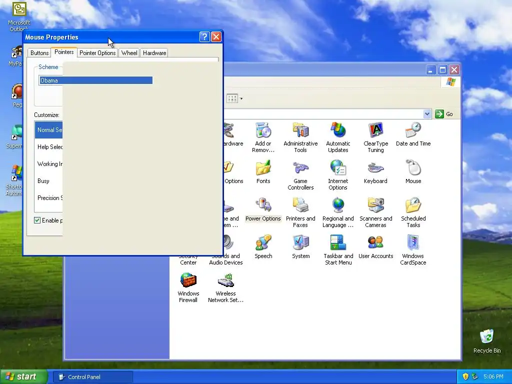Open Scheduled Tasks folder

coord(413,212)
